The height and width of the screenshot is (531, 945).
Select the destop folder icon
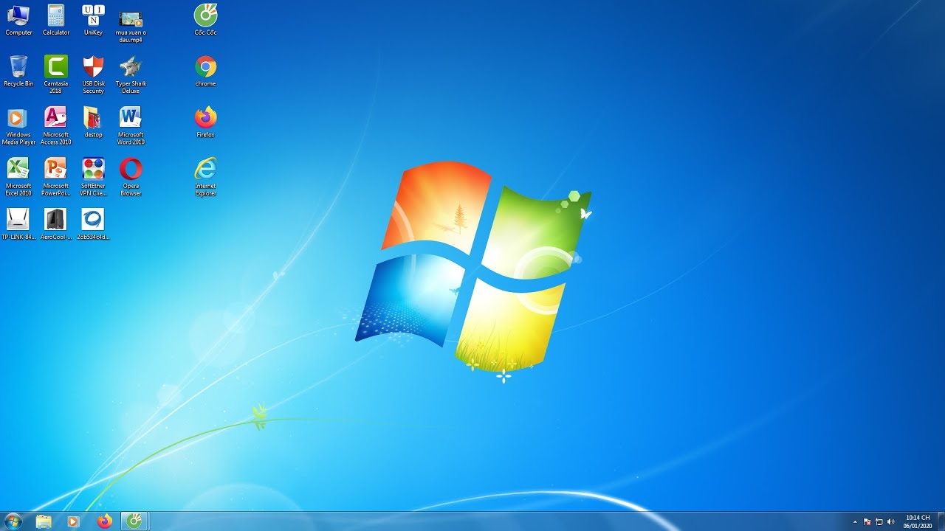pyautogui.click(x=93, y=122)
